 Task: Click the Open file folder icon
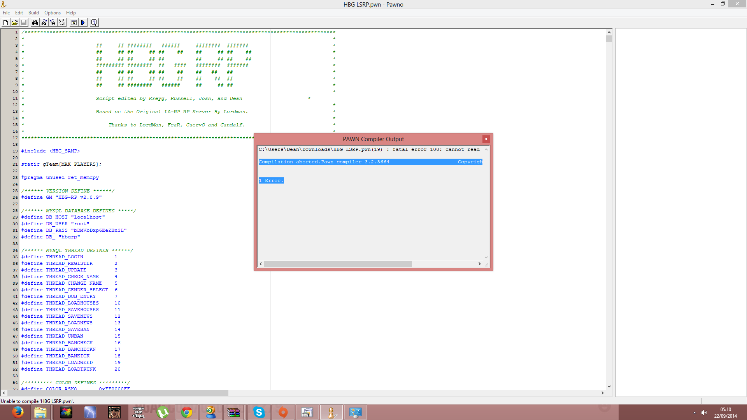(x=14, y=23)
